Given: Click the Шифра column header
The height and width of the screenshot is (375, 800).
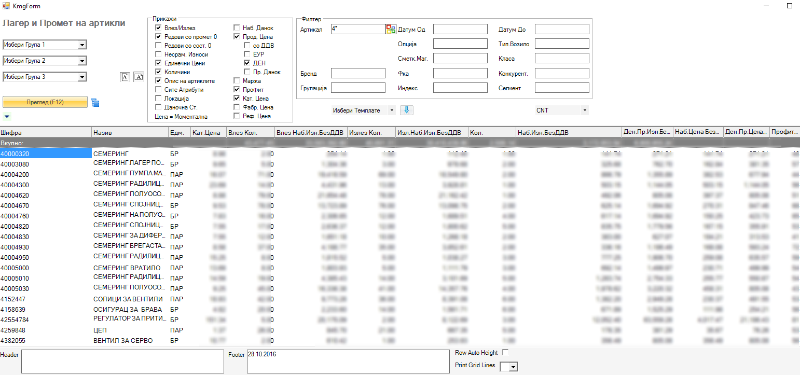Looking at the screenshot, I should click(x=46, y=133).
